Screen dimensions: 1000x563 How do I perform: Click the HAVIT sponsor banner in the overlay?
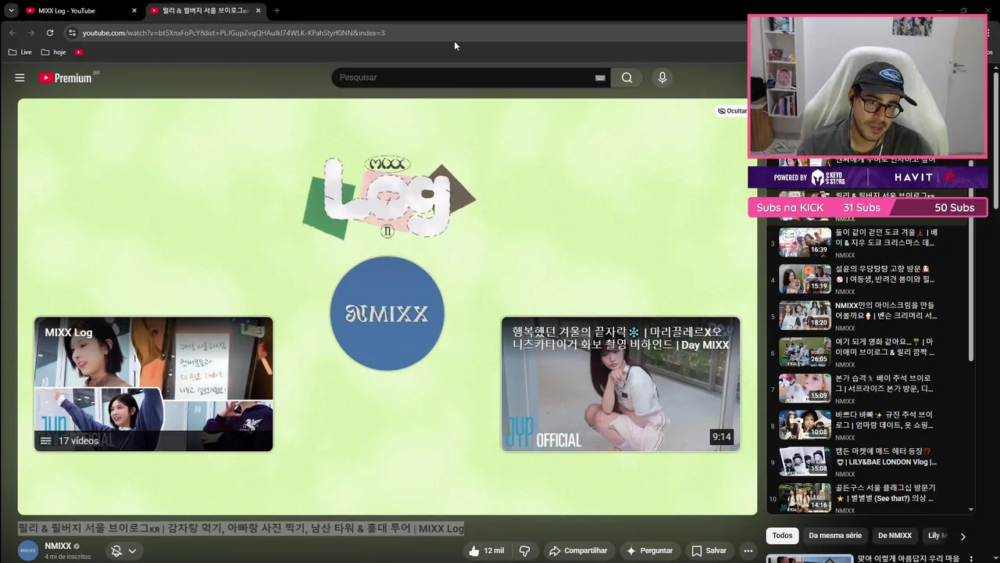tap(925, 178)
